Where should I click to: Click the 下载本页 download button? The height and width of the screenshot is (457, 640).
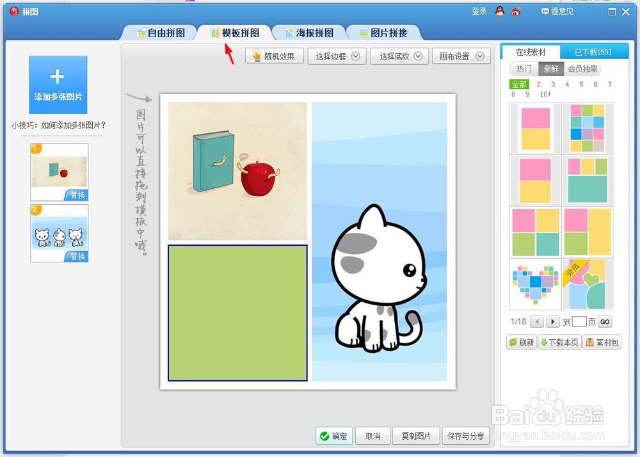tap(559, 342)
